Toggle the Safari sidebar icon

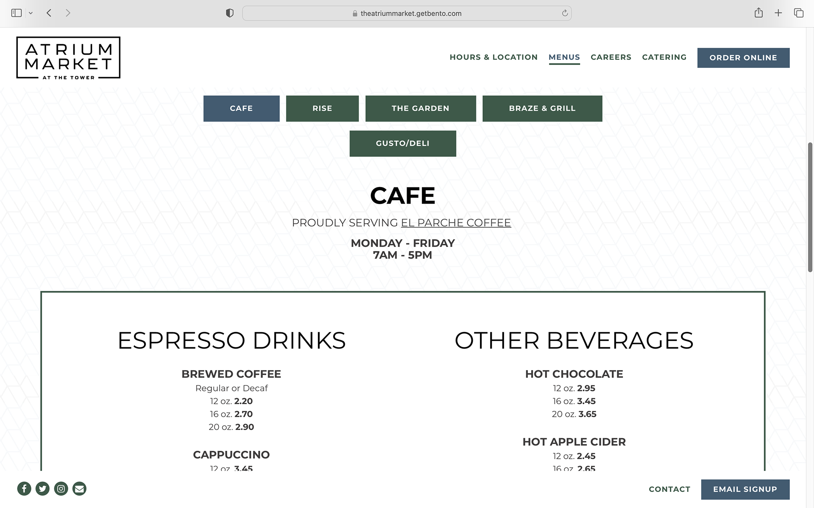tap(17, 13)
